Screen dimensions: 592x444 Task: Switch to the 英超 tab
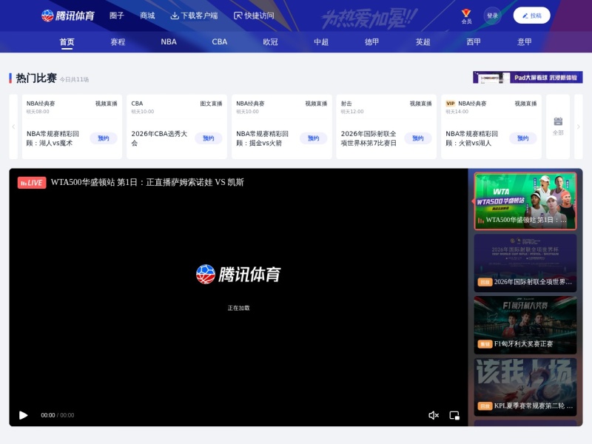(423, 42)
